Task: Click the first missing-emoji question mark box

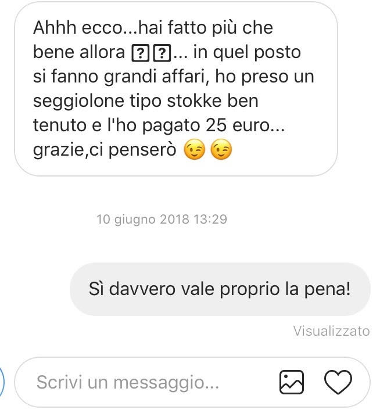Action: coord(141,53)
